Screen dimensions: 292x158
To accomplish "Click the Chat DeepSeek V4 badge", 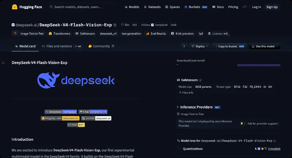I will (x=93, y=112).
